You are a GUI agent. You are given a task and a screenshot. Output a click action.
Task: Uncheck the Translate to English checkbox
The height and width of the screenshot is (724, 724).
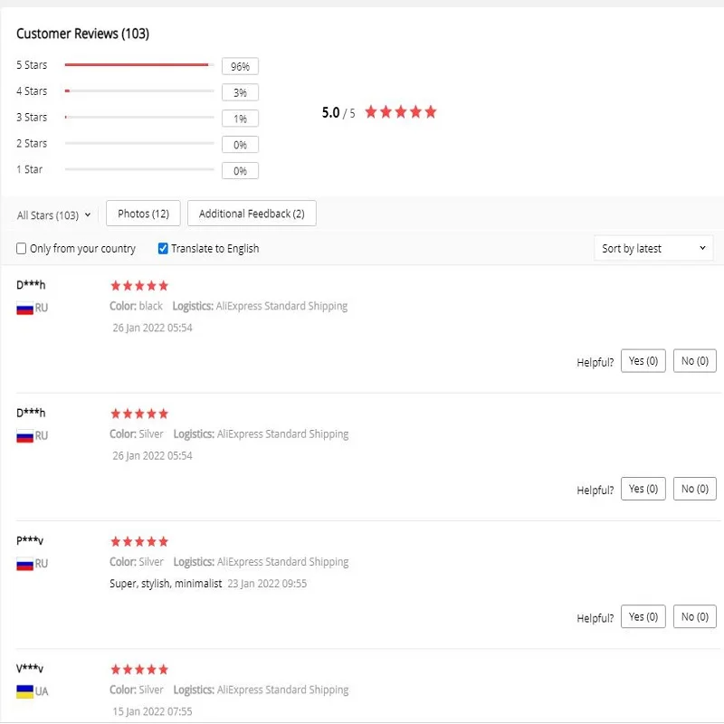pyautogui.click(x=163, y=249)
